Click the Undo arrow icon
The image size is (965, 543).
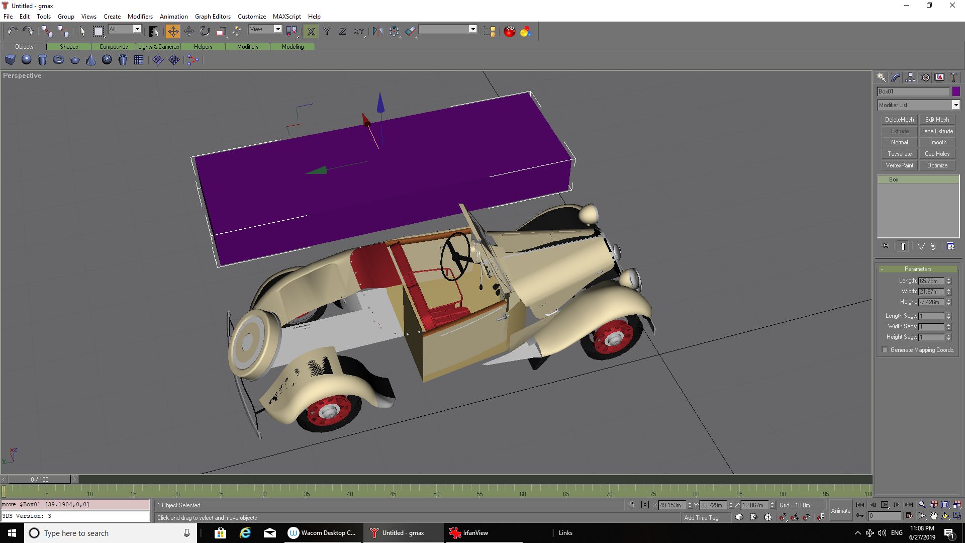[x=12, y=32]
